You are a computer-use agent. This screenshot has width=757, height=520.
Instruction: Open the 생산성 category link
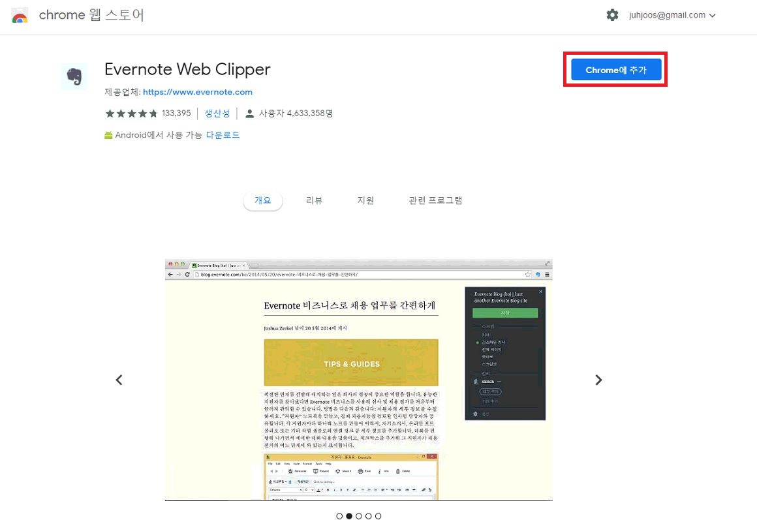click(x=217, y=114)
